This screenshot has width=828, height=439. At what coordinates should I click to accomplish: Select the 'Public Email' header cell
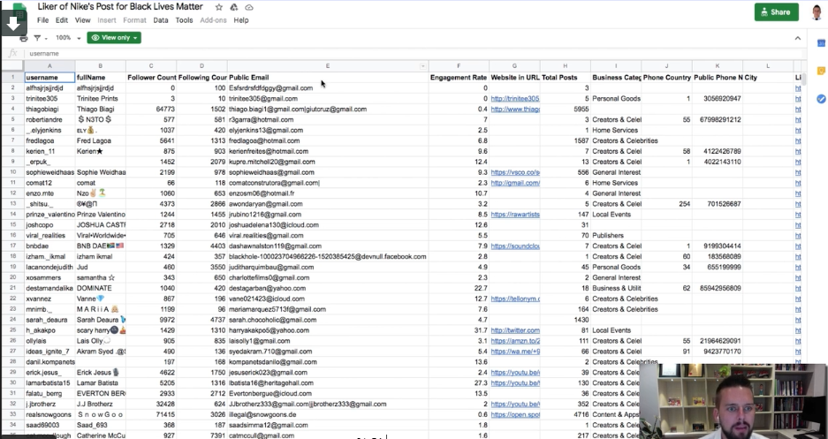pyautogui.click(x=328, y=78)
